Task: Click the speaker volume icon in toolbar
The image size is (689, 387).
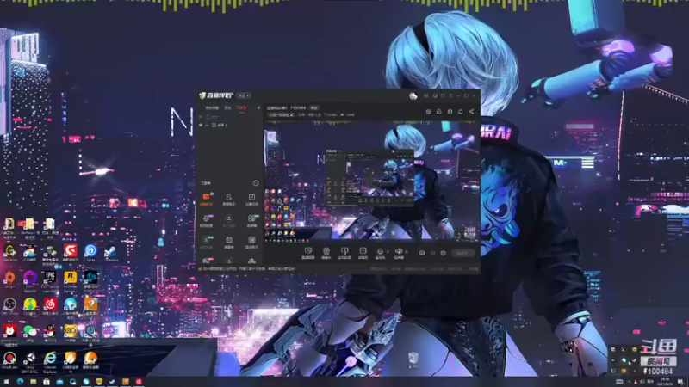Action: coord(398,251)
